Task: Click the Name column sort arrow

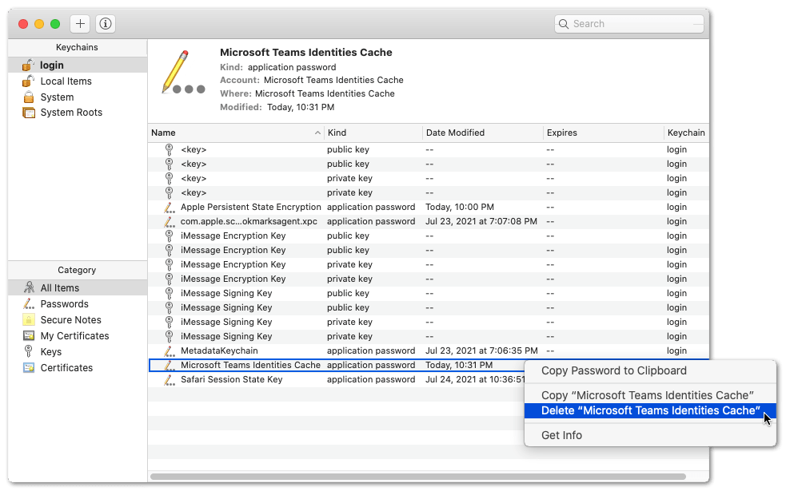Action: 317,133
